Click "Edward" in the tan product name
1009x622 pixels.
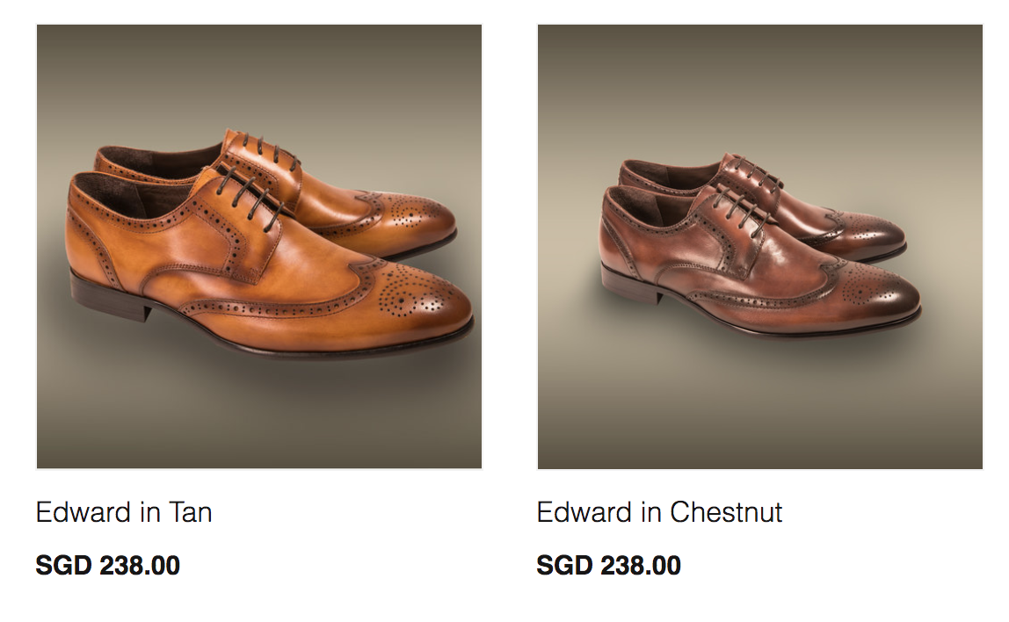[83, 513]
